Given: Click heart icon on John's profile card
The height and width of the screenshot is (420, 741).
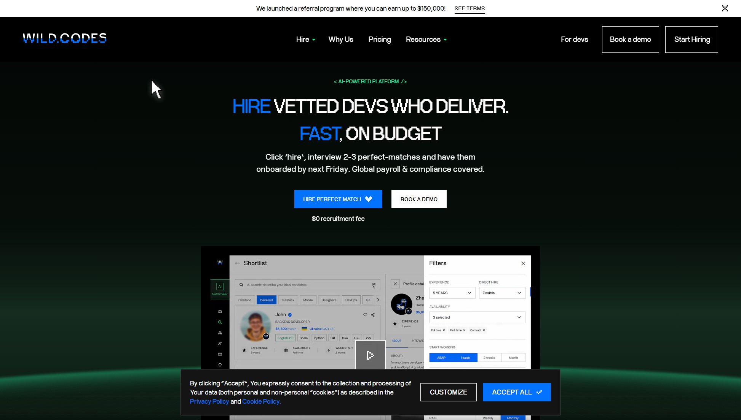Looking at the screenshot, I should click(x=365, y=315).
